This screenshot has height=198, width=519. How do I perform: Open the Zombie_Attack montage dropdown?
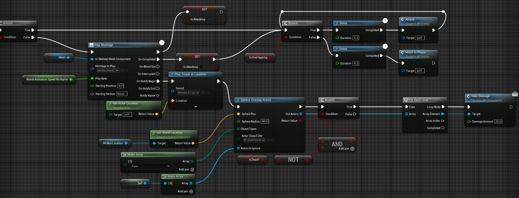pyautogui.click(x=108, y=71)
